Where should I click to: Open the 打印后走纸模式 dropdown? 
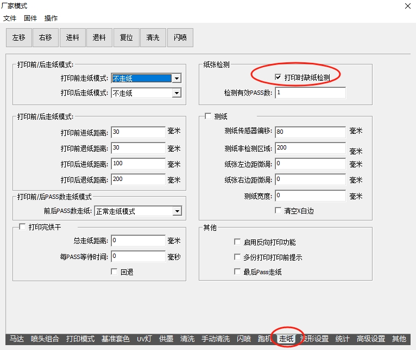pyautogui.click(x=176, y=93)
